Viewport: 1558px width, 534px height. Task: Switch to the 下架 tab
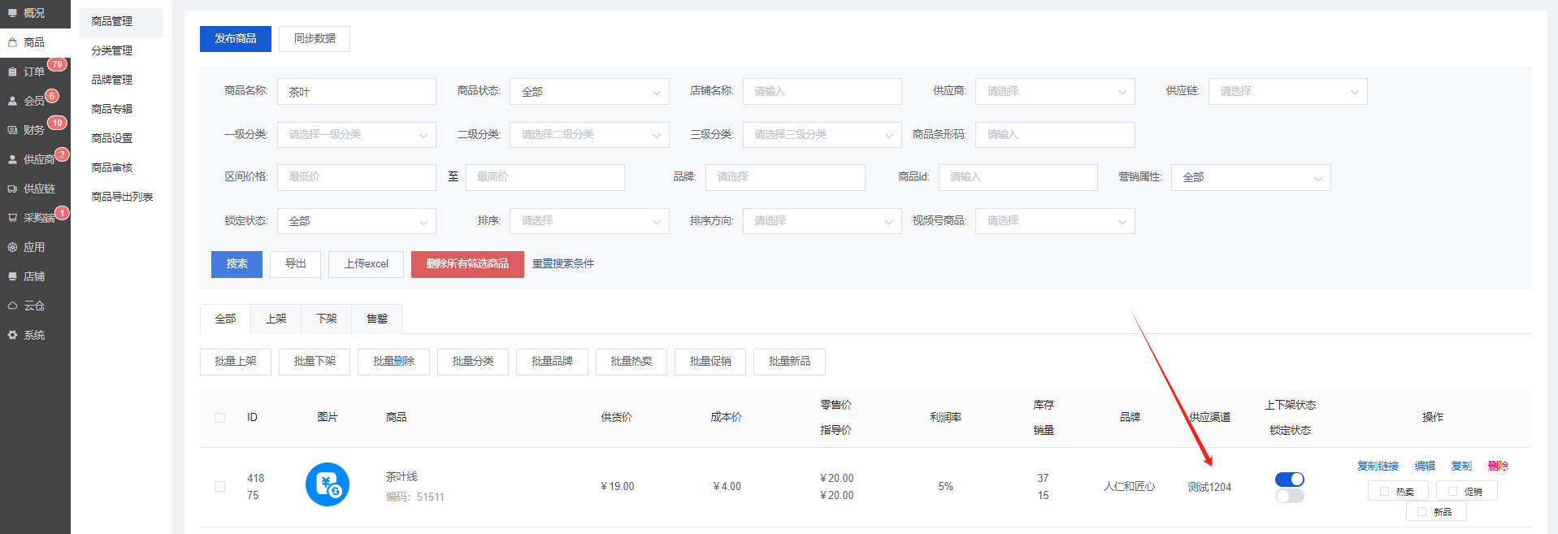coord(326,319)
